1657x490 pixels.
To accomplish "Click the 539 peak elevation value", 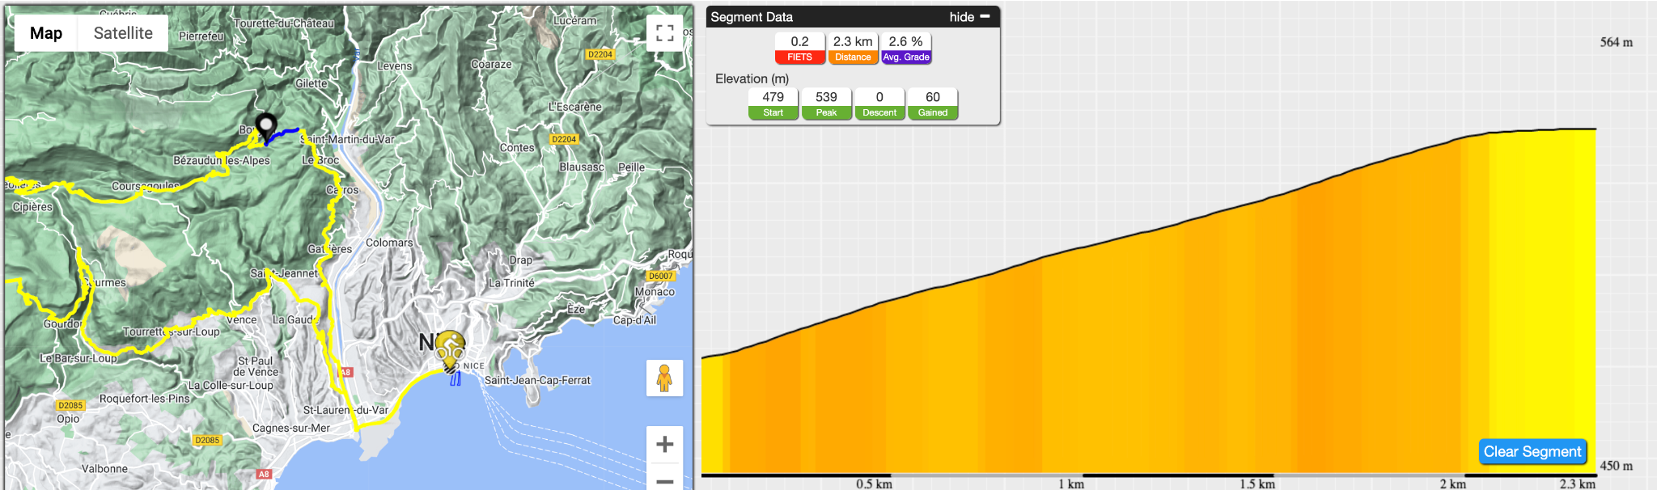I will point(826,97).
